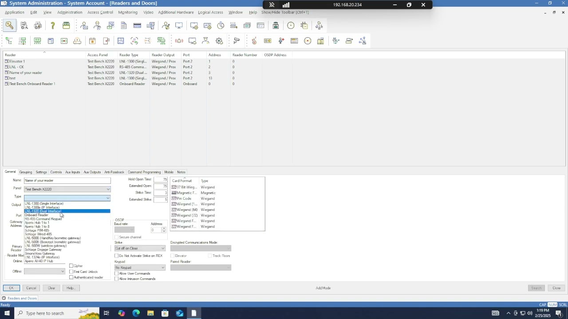Enable Allow User Commands checkbox

coord(116,273)
